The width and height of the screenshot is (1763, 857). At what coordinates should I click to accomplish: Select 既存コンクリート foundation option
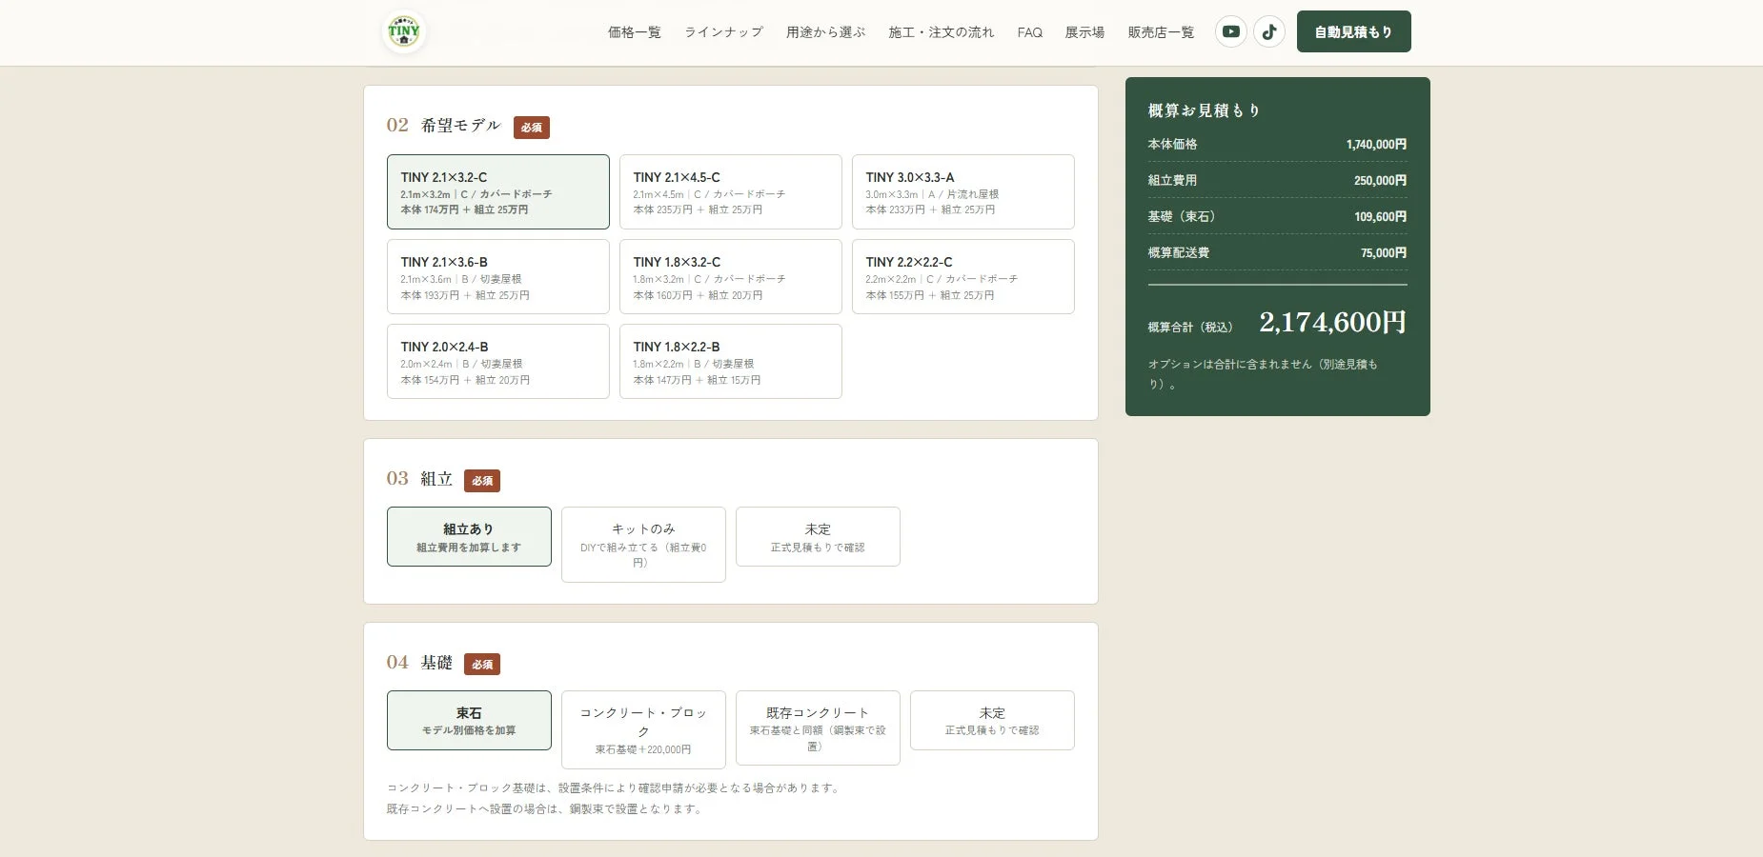(x=818, y=727)
